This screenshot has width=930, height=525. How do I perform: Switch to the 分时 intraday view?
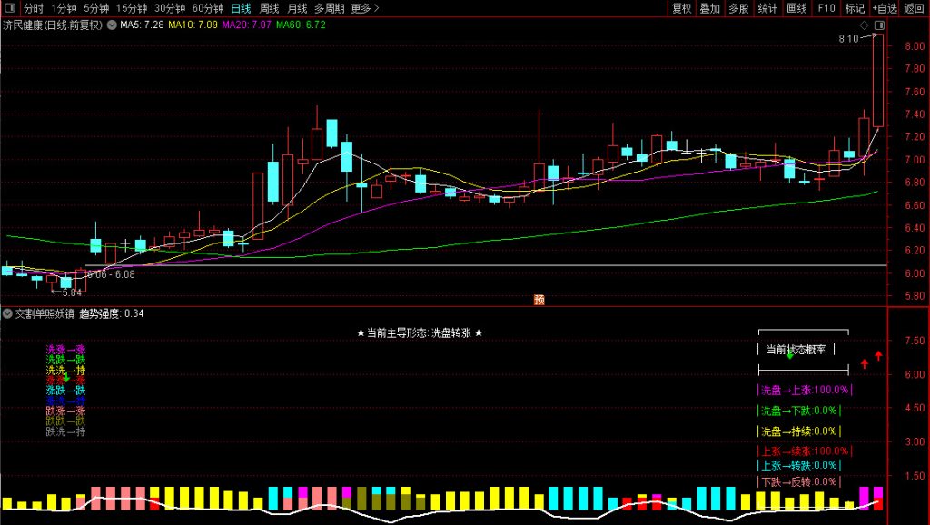click(x=34, y=8)
